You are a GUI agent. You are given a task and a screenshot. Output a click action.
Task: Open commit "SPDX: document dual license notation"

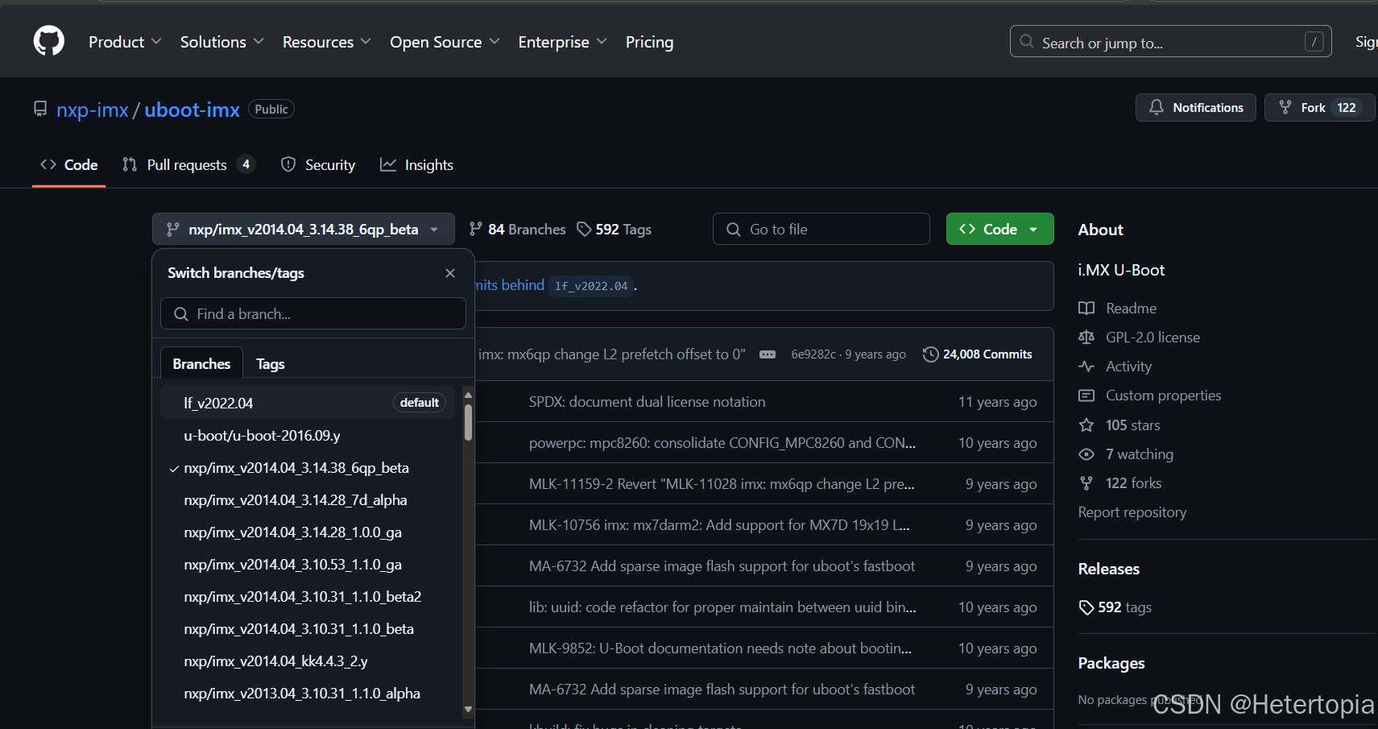click(647, 401)
